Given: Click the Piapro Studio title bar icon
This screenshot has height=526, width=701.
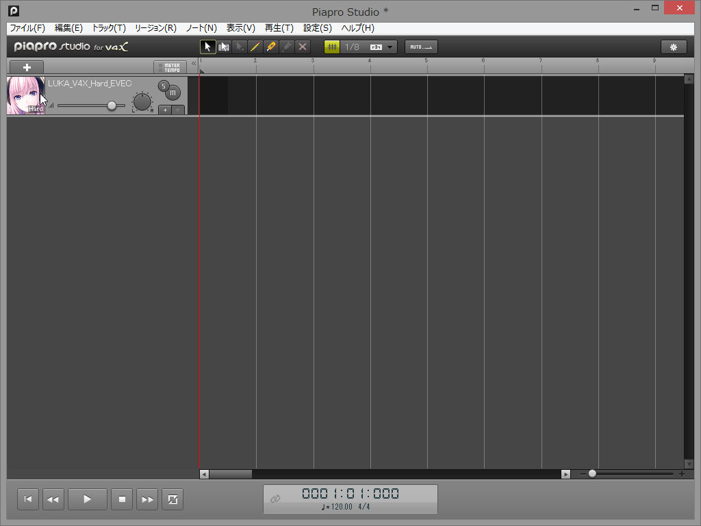Looking at the screenshot, I should pyautogui.click(x=14, y=11).
